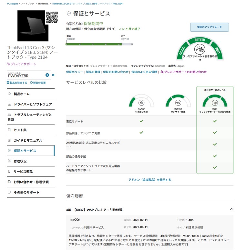Click the ThinkPad L13 Gen 3 Type 21B4 breadcrumb
Screen dimensions: 237x250
pos(87,4)
